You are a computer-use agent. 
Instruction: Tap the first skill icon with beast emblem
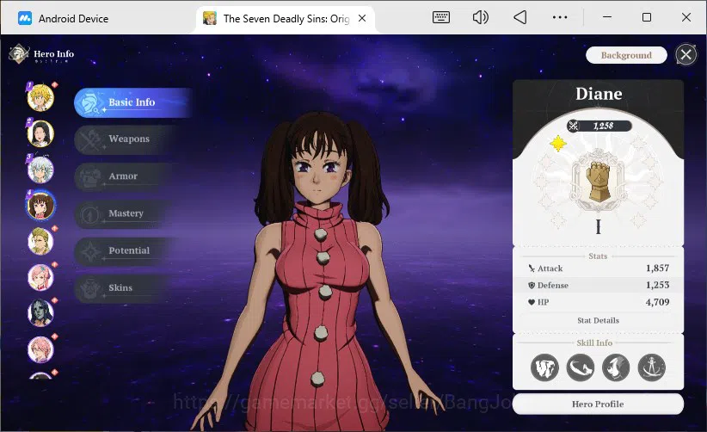pos(544,367)
